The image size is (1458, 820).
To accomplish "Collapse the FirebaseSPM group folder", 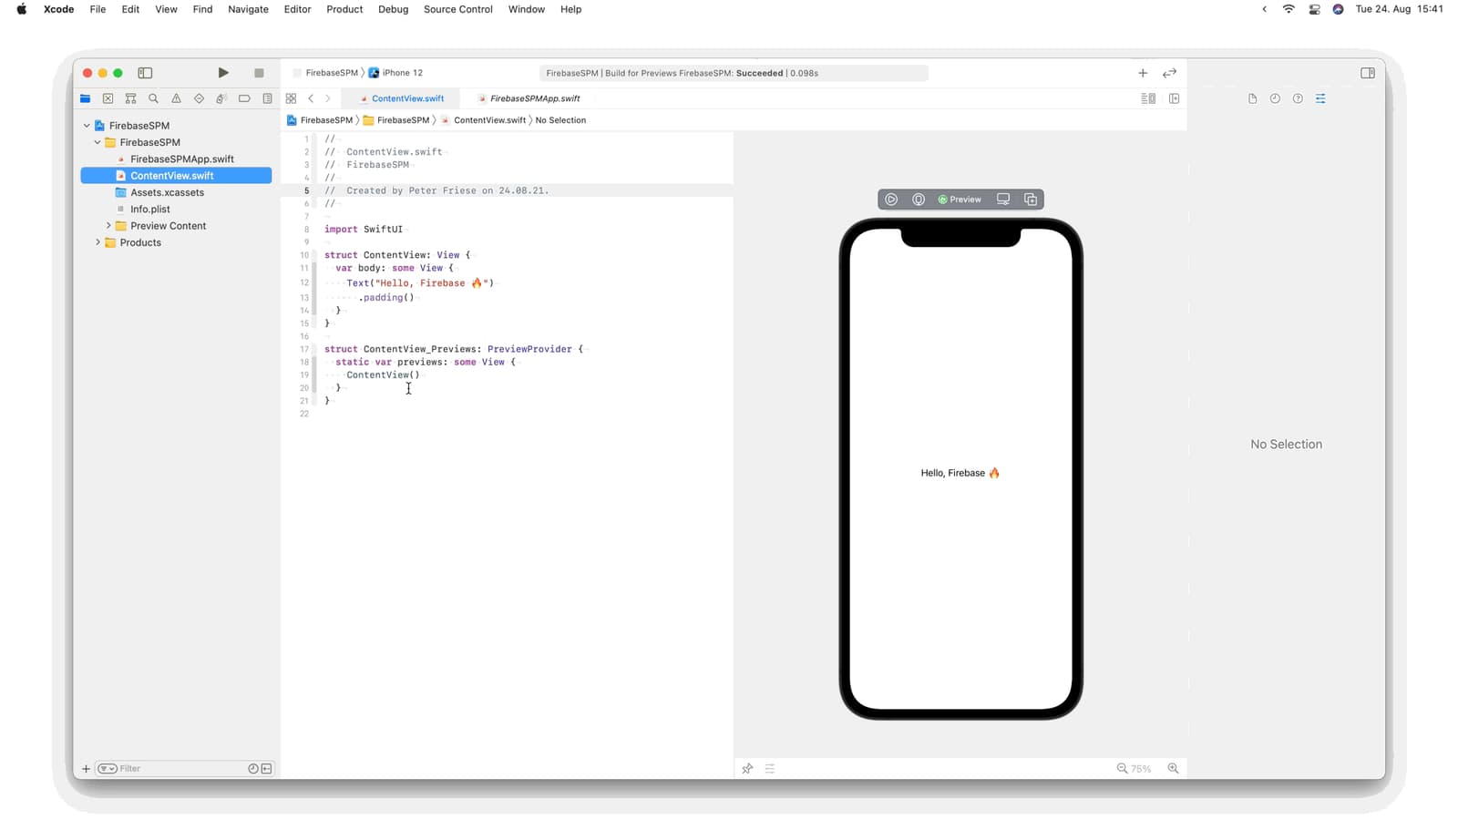I will (98, 142).
